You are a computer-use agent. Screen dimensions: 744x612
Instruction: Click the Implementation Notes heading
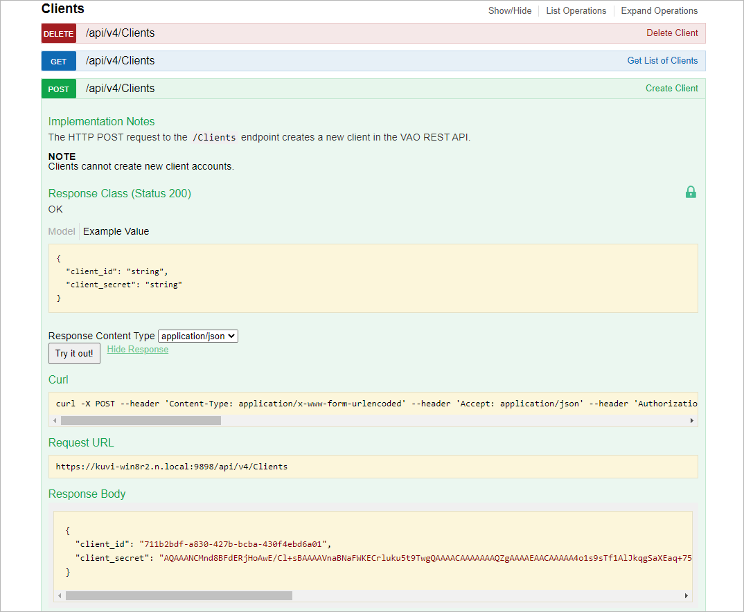coord(102,121)
